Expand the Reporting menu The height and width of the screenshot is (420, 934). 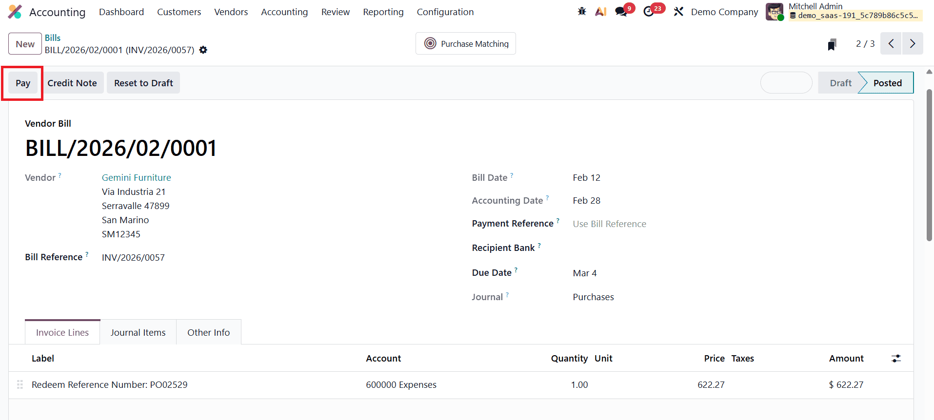coord(383,12)
